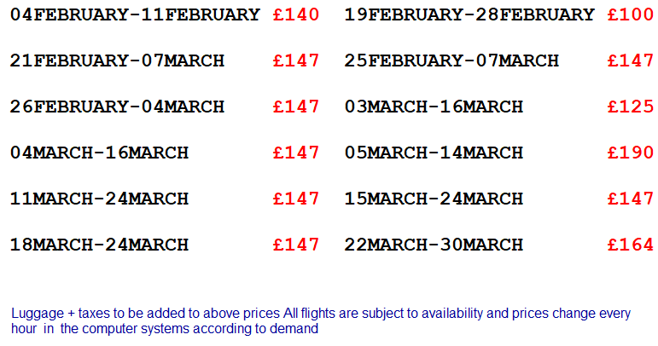
Task: Choose the 18MARCH-24MARCH date range
Action: tap(99, 245)
